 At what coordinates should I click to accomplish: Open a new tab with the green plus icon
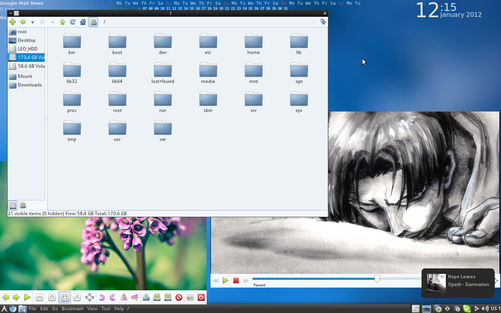pos(13,22)
